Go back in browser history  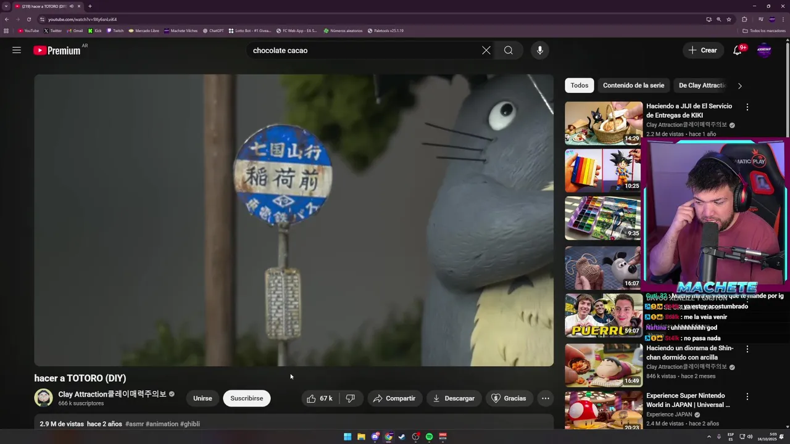click(x=7, y=19)
